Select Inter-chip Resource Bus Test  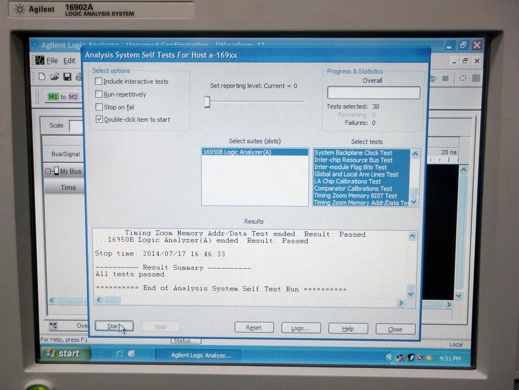pos(362,160)
